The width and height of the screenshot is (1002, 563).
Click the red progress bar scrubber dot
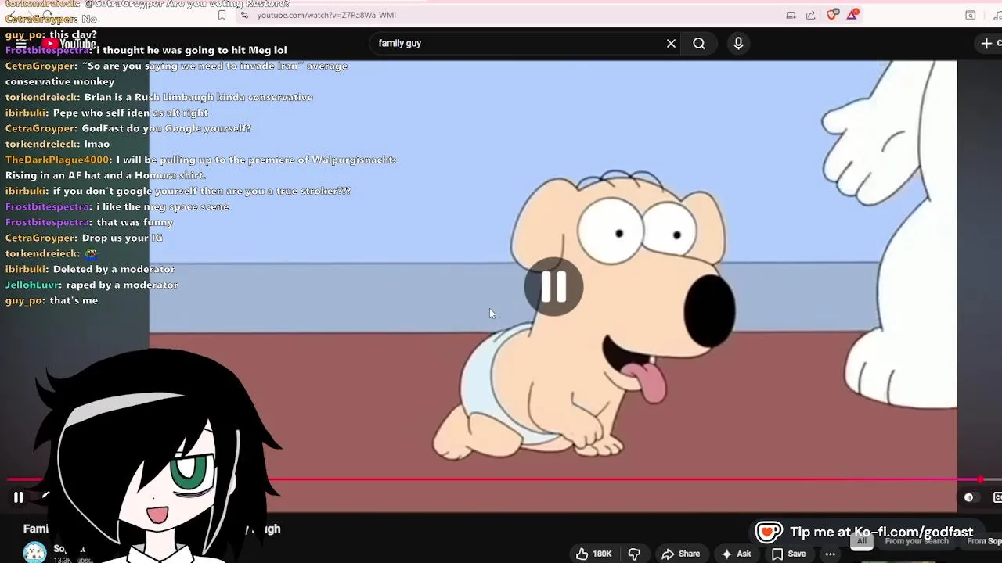(x=980, y=479)
